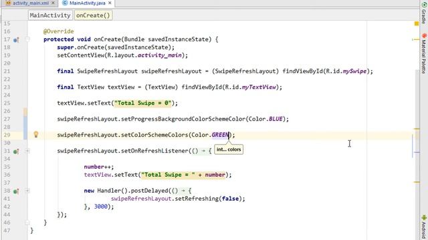Expand the folded Runnable on line 38
The width and height of the screenshot is (428, 240).
tap(27, 191)
